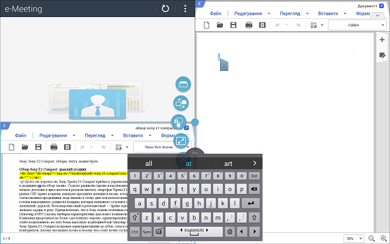This screenshot has width=390, height=244.
Task: Expand the Редагування menu arrow in Документ1
Action: pyautogui.click(x=269, y=13)
